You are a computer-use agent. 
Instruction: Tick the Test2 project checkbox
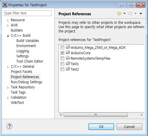coord(62,69)
